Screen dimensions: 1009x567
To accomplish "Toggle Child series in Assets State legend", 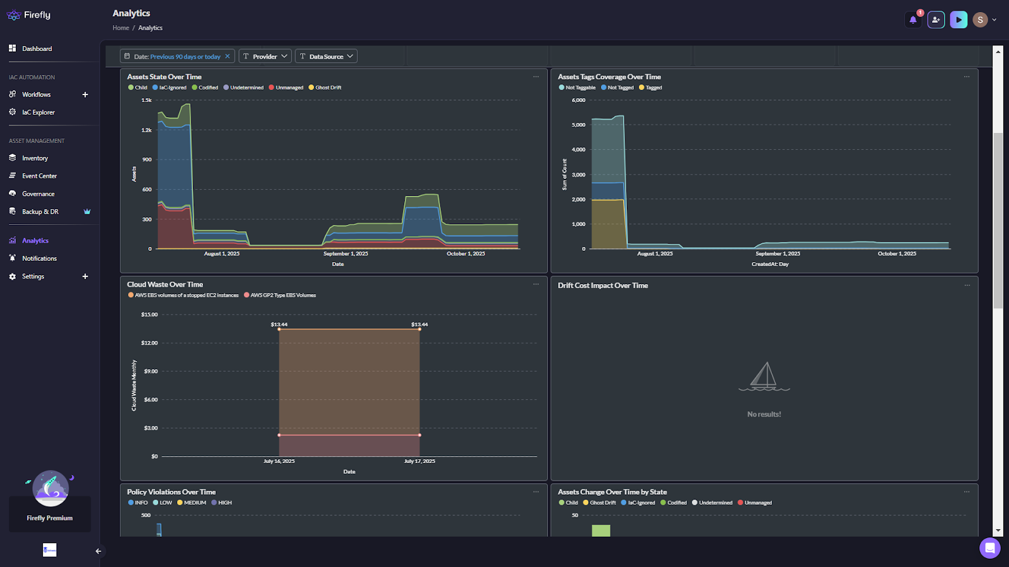I will coord(137,88).
